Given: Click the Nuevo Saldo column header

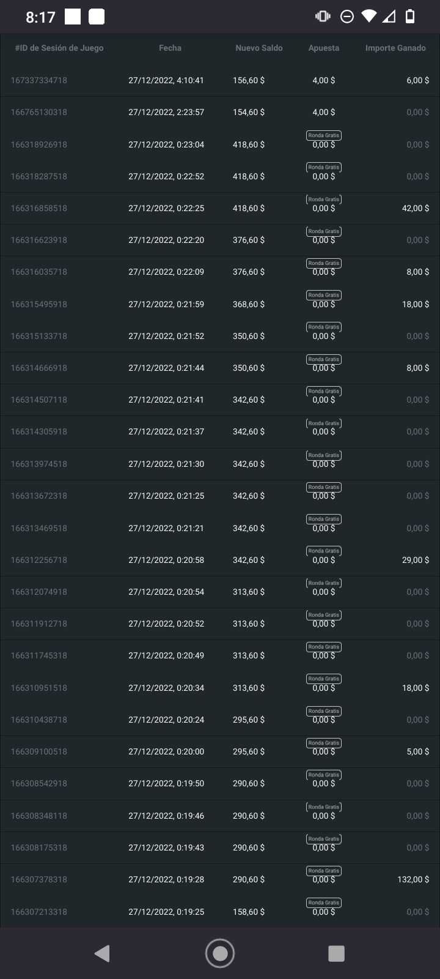Looking at the screenshot, I should (259, 48).
